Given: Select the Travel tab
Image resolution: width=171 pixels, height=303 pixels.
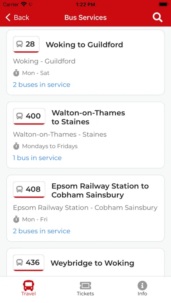Looking at the screenshot, I should 28,288.
